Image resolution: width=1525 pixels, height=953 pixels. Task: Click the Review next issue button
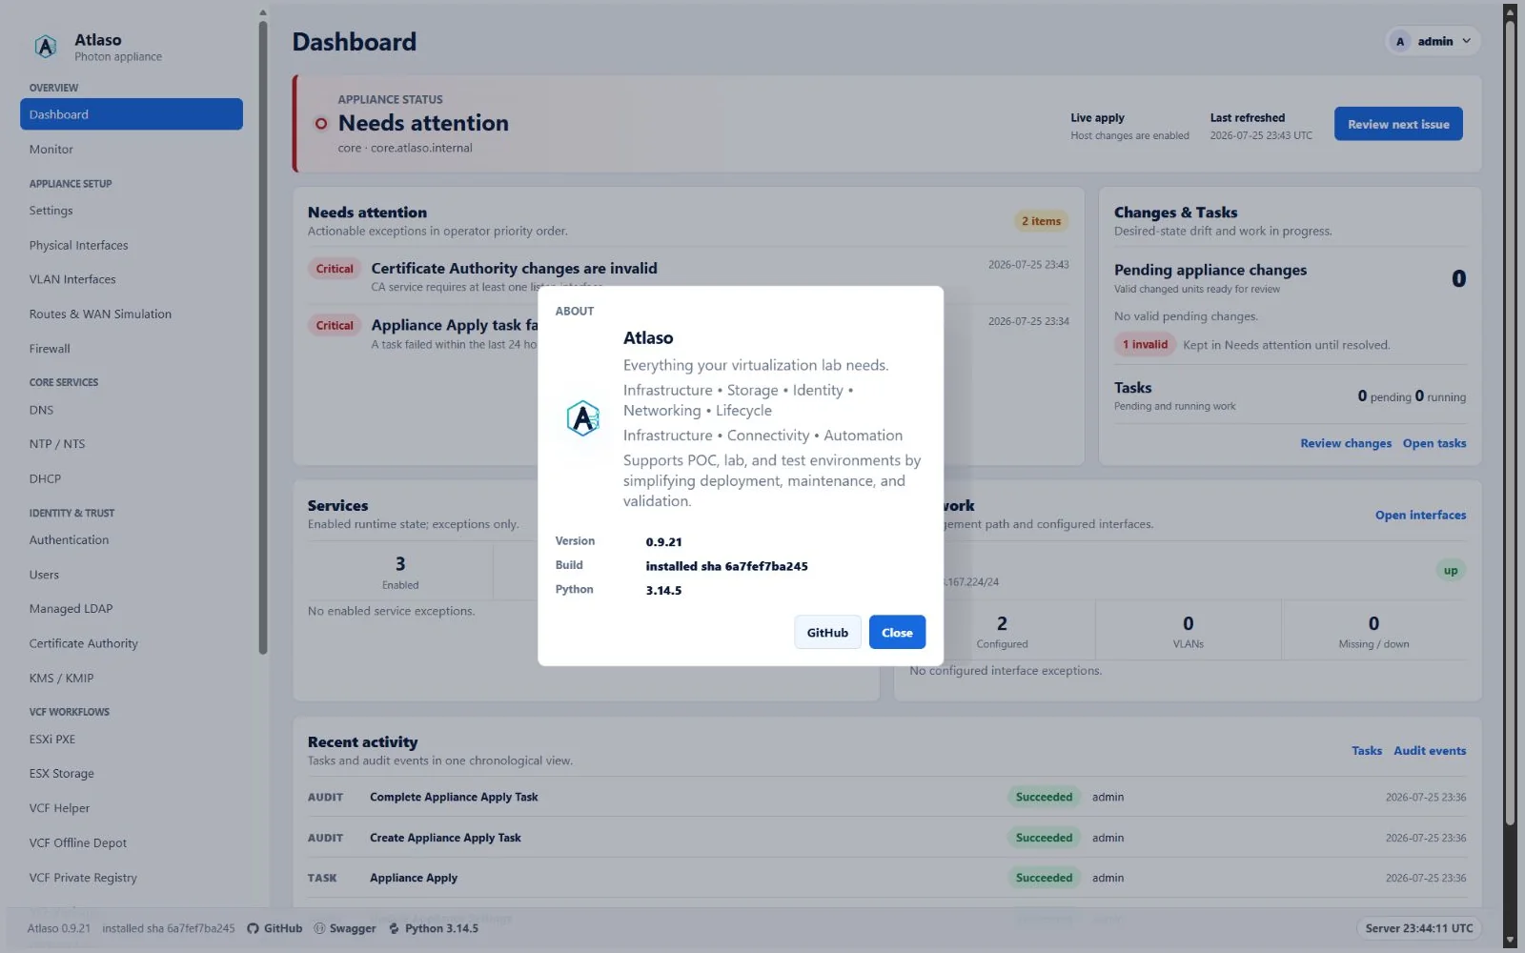(1398, 124)
